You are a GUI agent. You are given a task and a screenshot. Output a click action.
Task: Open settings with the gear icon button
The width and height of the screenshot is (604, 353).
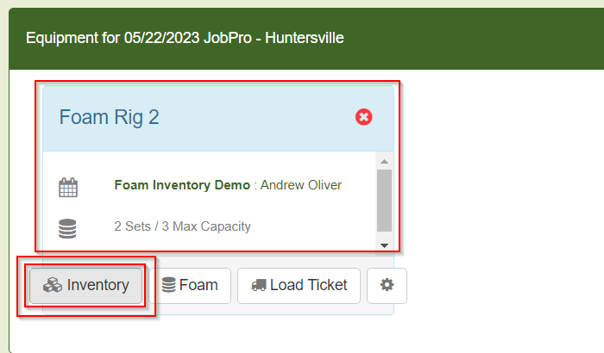point(387,285)
